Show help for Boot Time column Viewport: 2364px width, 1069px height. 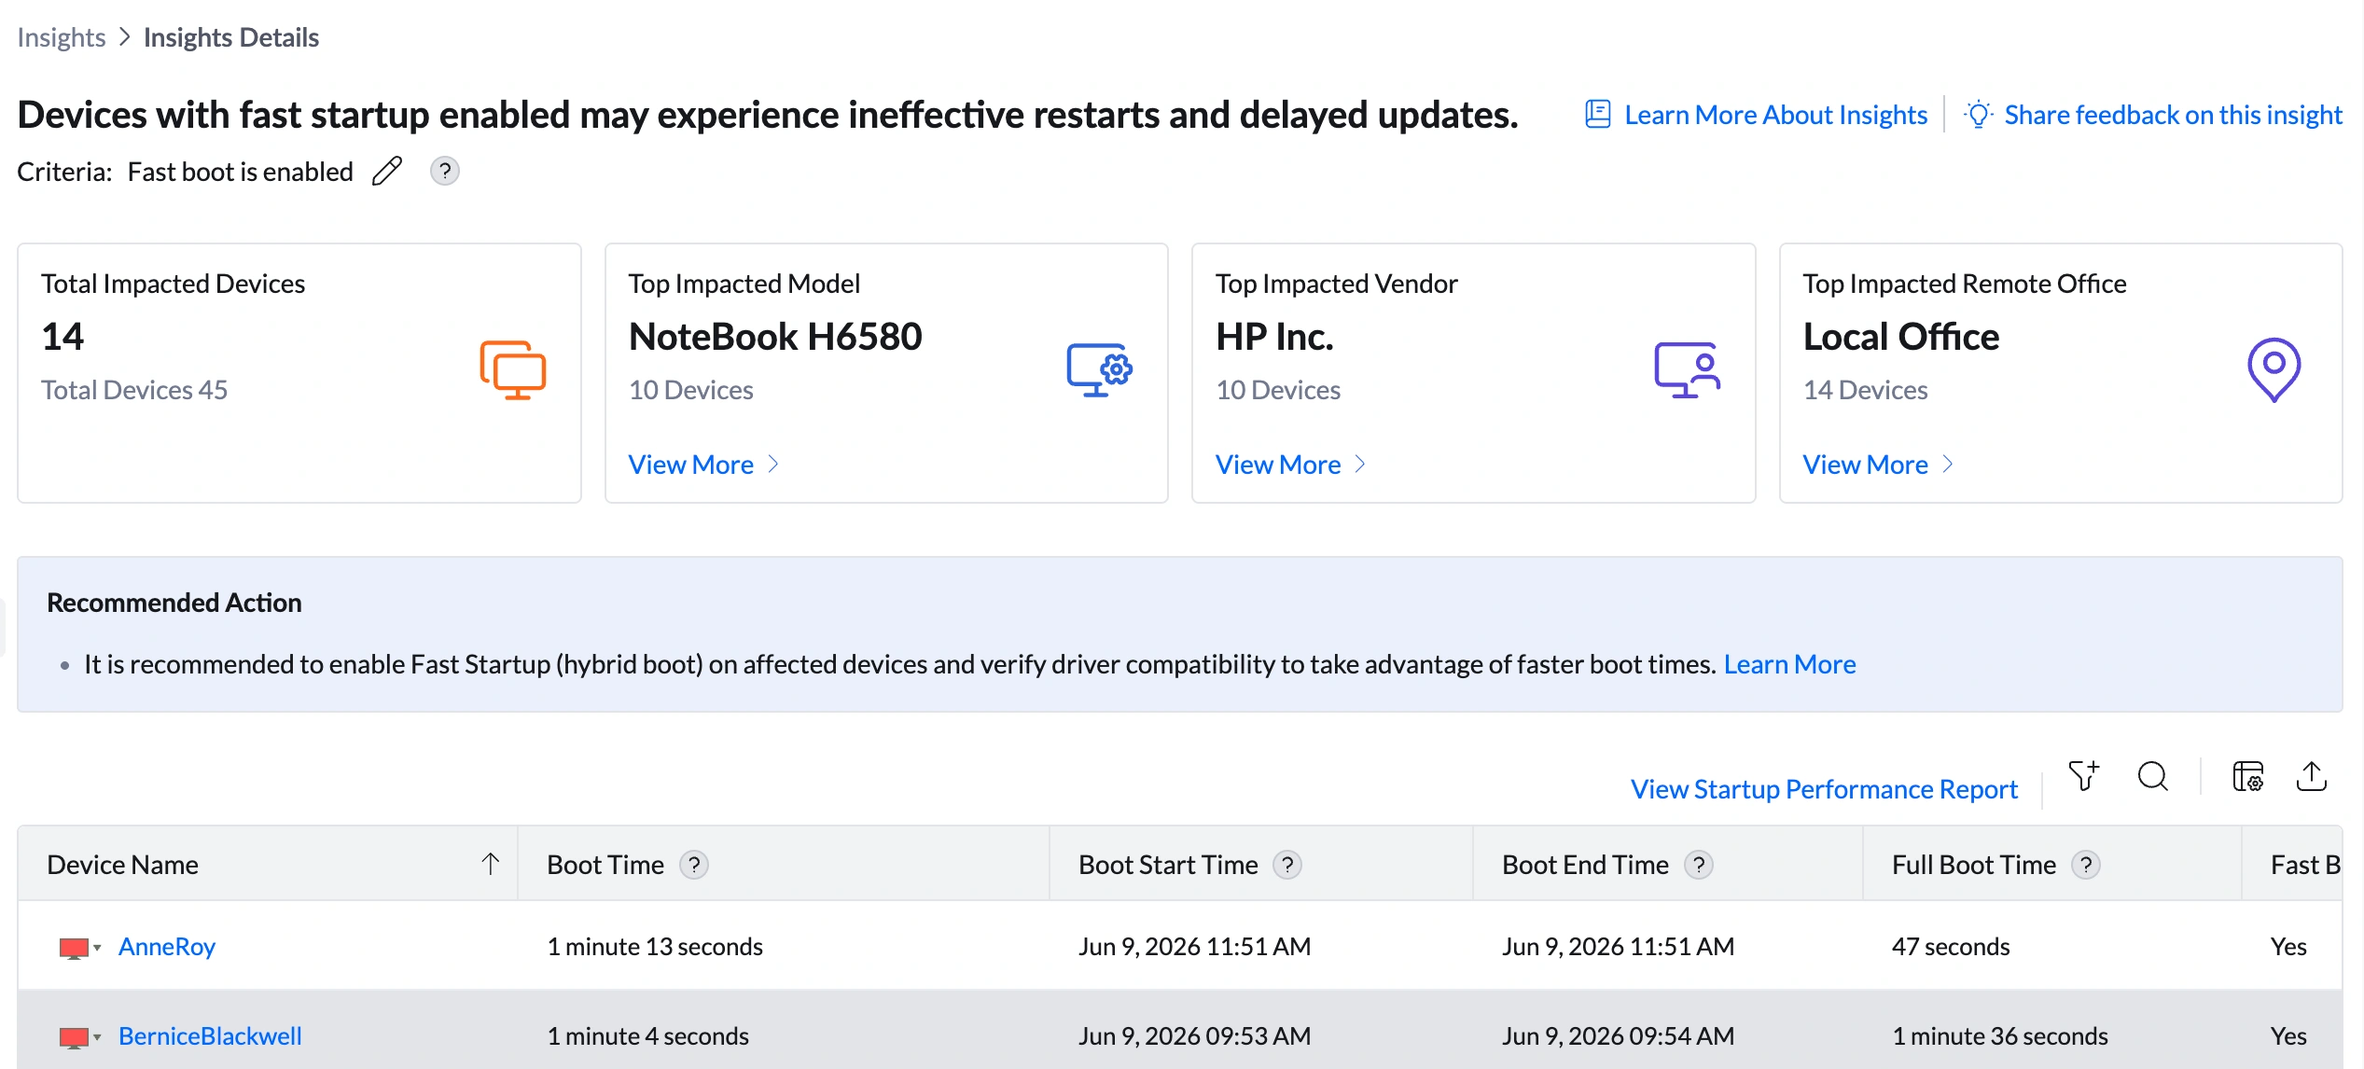tap(694, 865)
